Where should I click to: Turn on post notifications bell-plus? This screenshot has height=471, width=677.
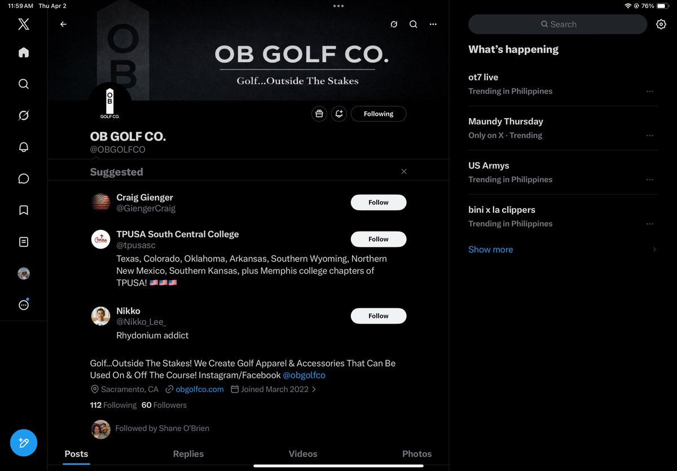coord(339,114)
